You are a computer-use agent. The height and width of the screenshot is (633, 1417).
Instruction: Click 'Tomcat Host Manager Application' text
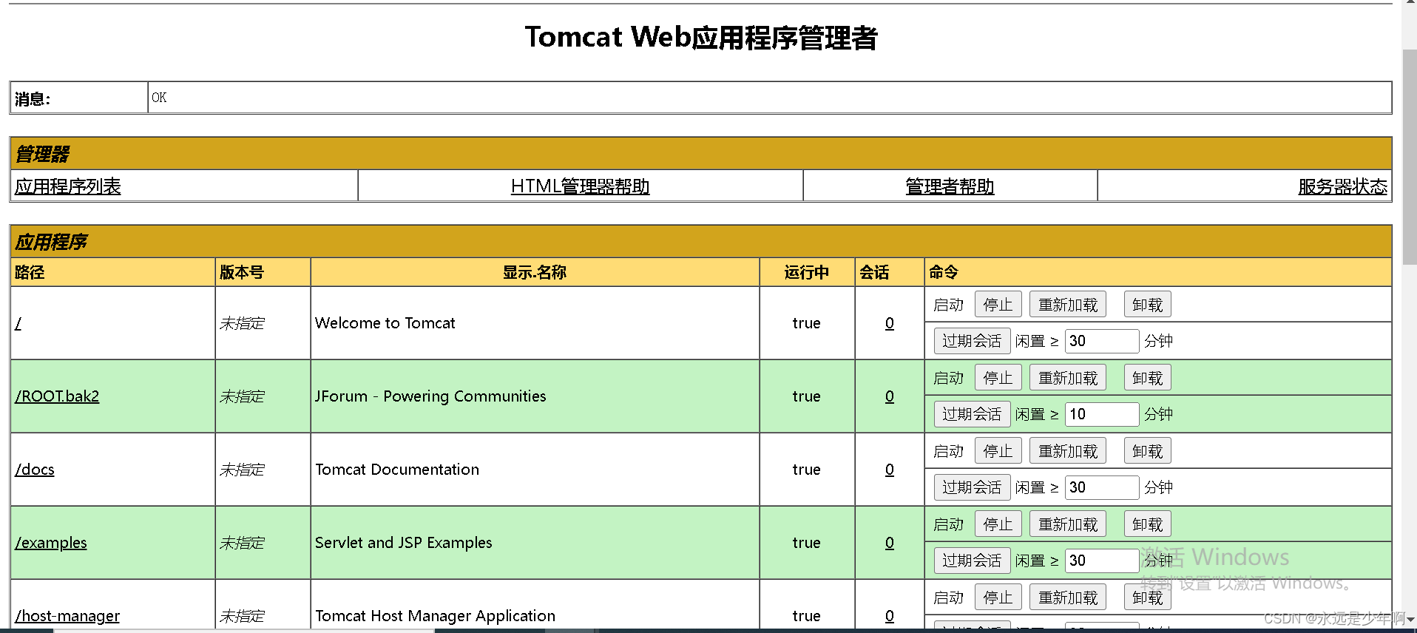pyautogui.click(x=435, y=616)
